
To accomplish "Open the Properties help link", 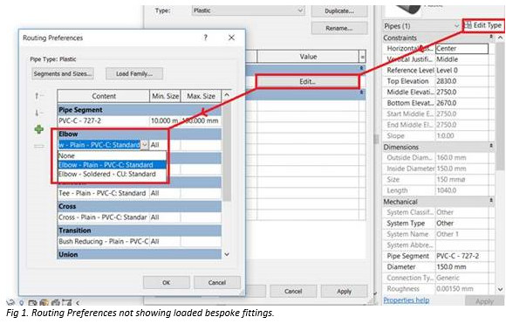I will pyautogui.click(x=407, y=300).
